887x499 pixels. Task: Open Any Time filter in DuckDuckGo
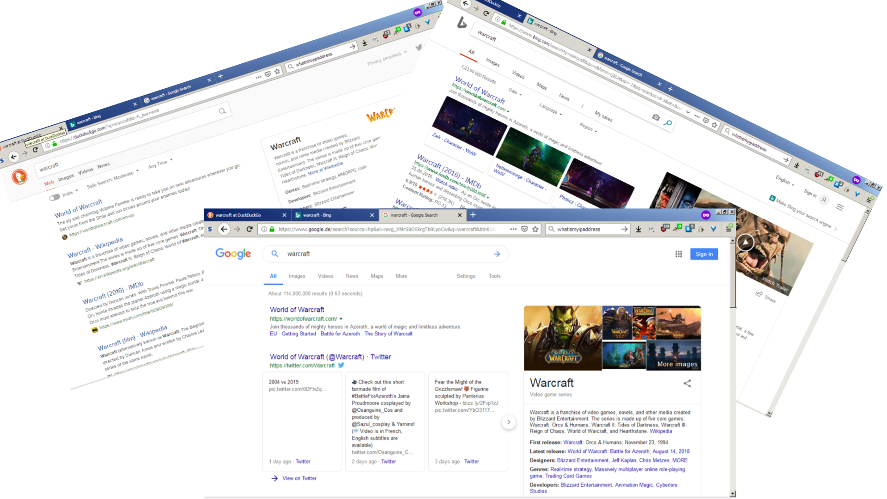pos(160,164)
